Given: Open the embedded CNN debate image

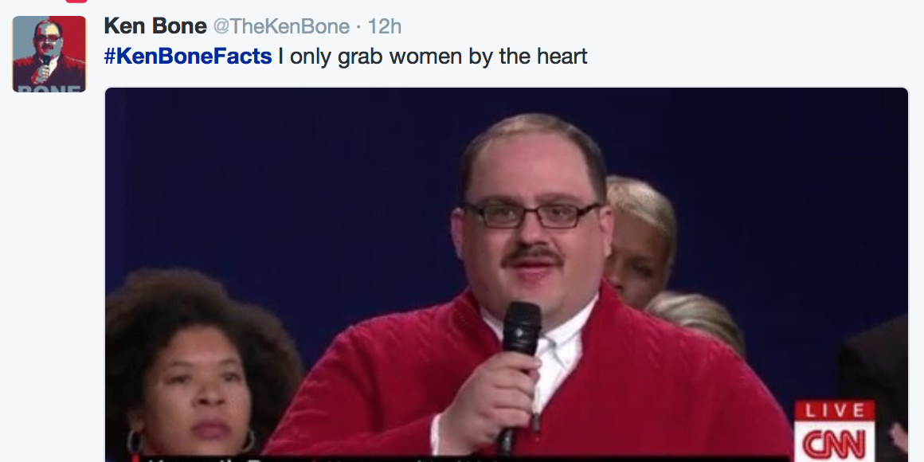Looking at the screenshot, I should tap(506, 275).
